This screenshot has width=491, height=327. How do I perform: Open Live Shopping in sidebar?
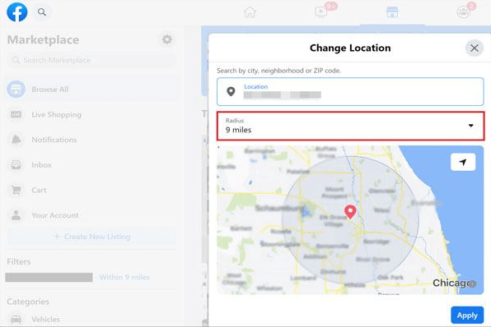(91, 115)
